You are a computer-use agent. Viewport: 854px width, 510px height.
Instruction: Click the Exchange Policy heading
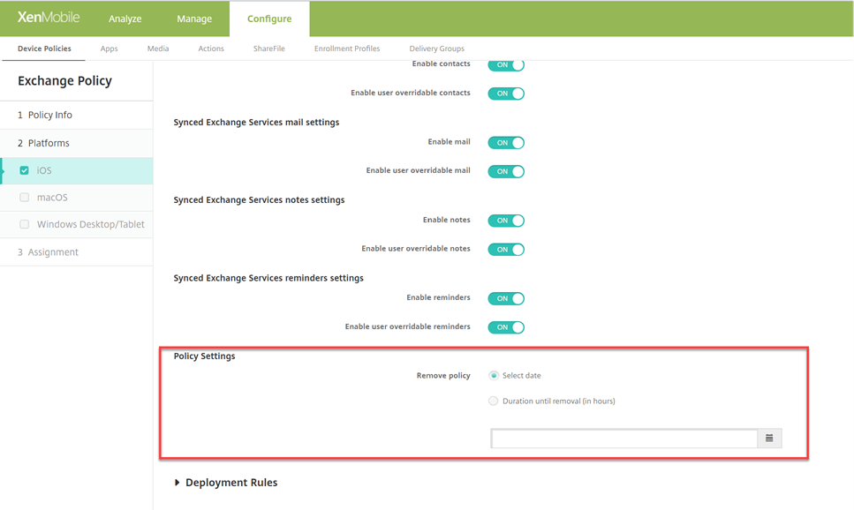click(64, 80)
